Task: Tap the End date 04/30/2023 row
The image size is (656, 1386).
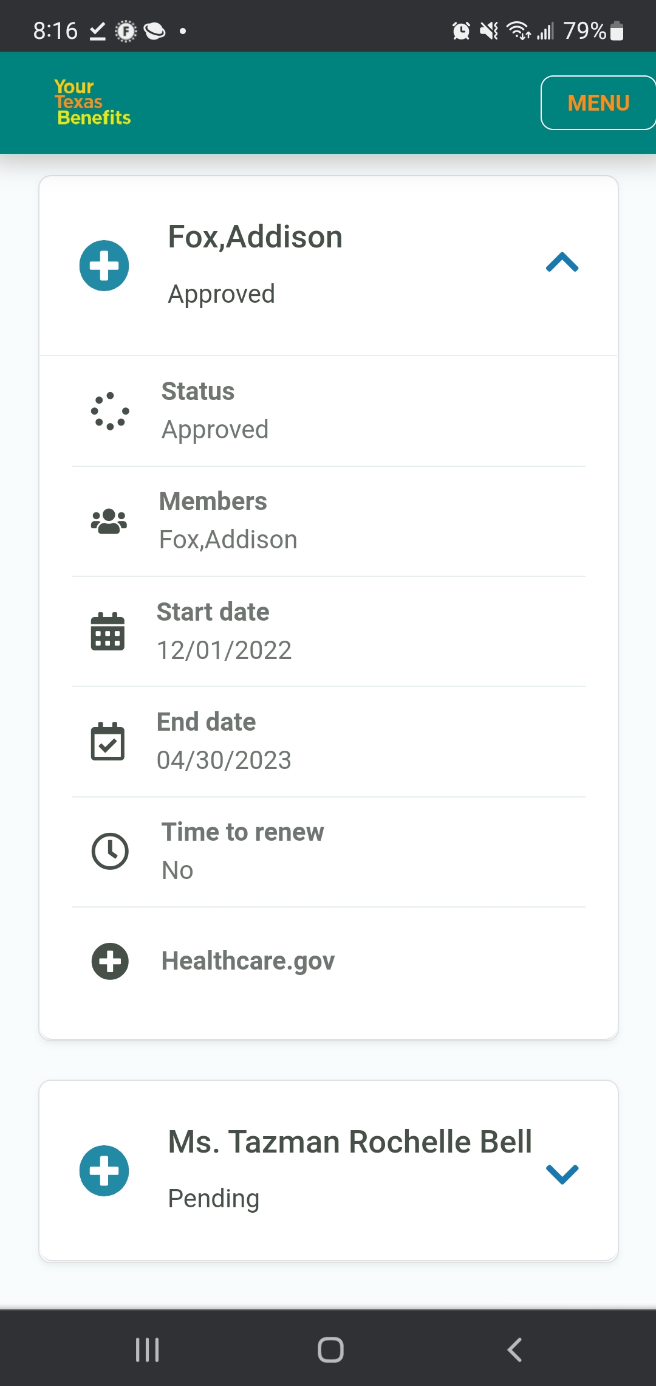Action: (329, 742)
